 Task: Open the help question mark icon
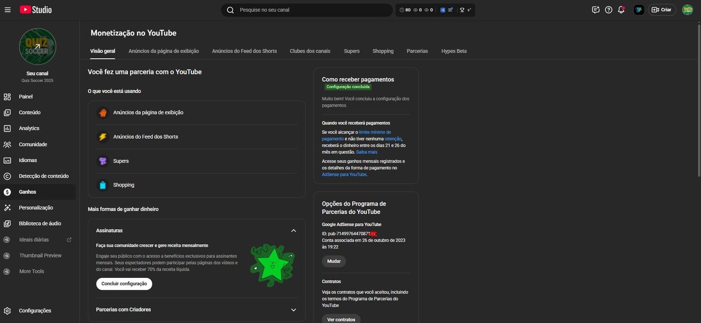(x=609, y=10)
